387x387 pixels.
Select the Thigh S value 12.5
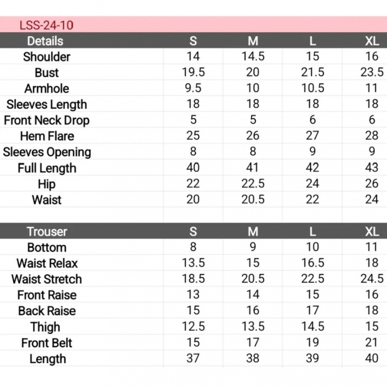(x=193, y=327)
